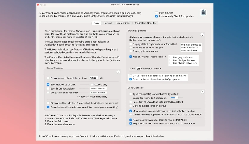The width and height of the screenshot is (249, 144).
Task: Select Use classic yellow icon option
Action: [171, 63]
